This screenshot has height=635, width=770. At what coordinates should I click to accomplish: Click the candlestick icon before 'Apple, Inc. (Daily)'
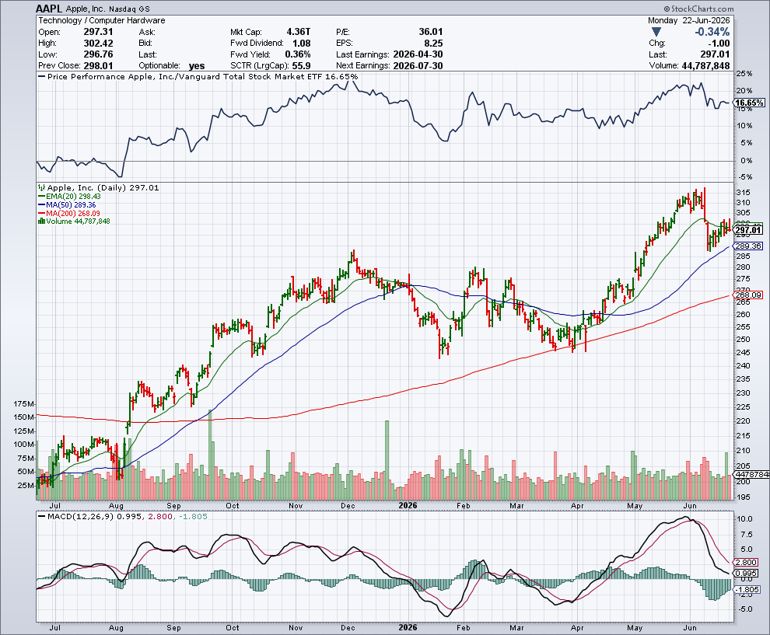point(42,188)
